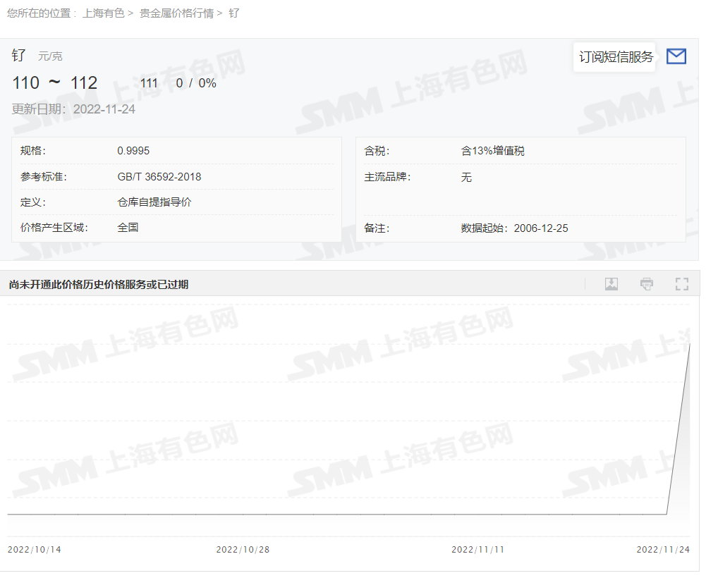Print the price history chart
Screen dimensions: 706x578
click(x=646, y=284)
